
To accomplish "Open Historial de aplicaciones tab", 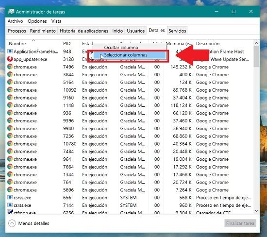I will (84, 31).
